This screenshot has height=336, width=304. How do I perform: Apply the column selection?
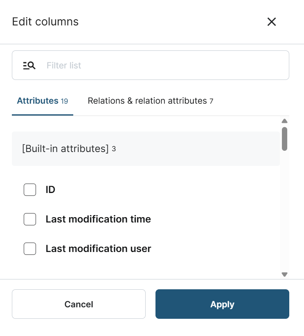click(222, 304)
